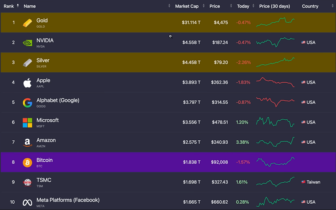This screenshot has width=336, height=210.
Task: Click the Rank column header
Action: (9, 6)
